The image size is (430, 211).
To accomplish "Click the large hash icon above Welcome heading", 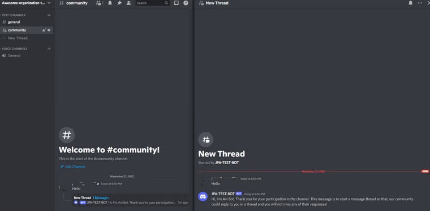I will [x=67, y=135].
